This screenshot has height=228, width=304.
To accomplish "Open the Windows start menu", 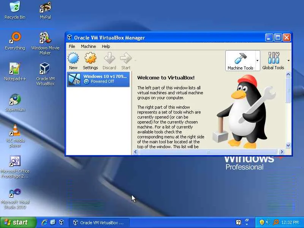I will coord(18,222).
